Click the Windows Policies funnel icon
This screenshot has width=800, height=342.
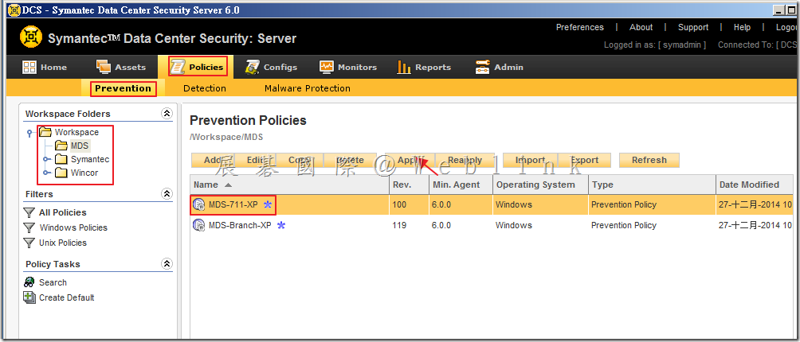pyautogui.click(x=29, y=228)
